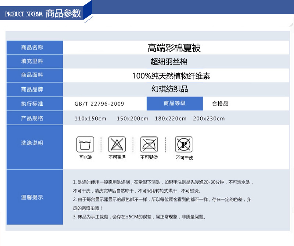
Task: Click the 商品等级 blue cell
Action: (175, 103)
